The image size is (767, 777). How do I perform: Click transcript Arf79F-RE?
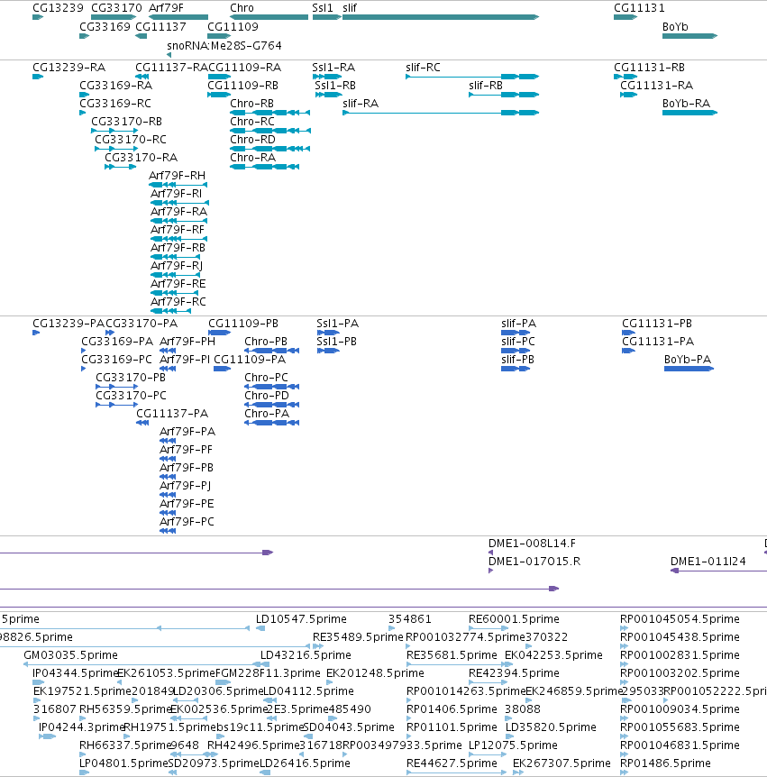(x=175, y=293)
